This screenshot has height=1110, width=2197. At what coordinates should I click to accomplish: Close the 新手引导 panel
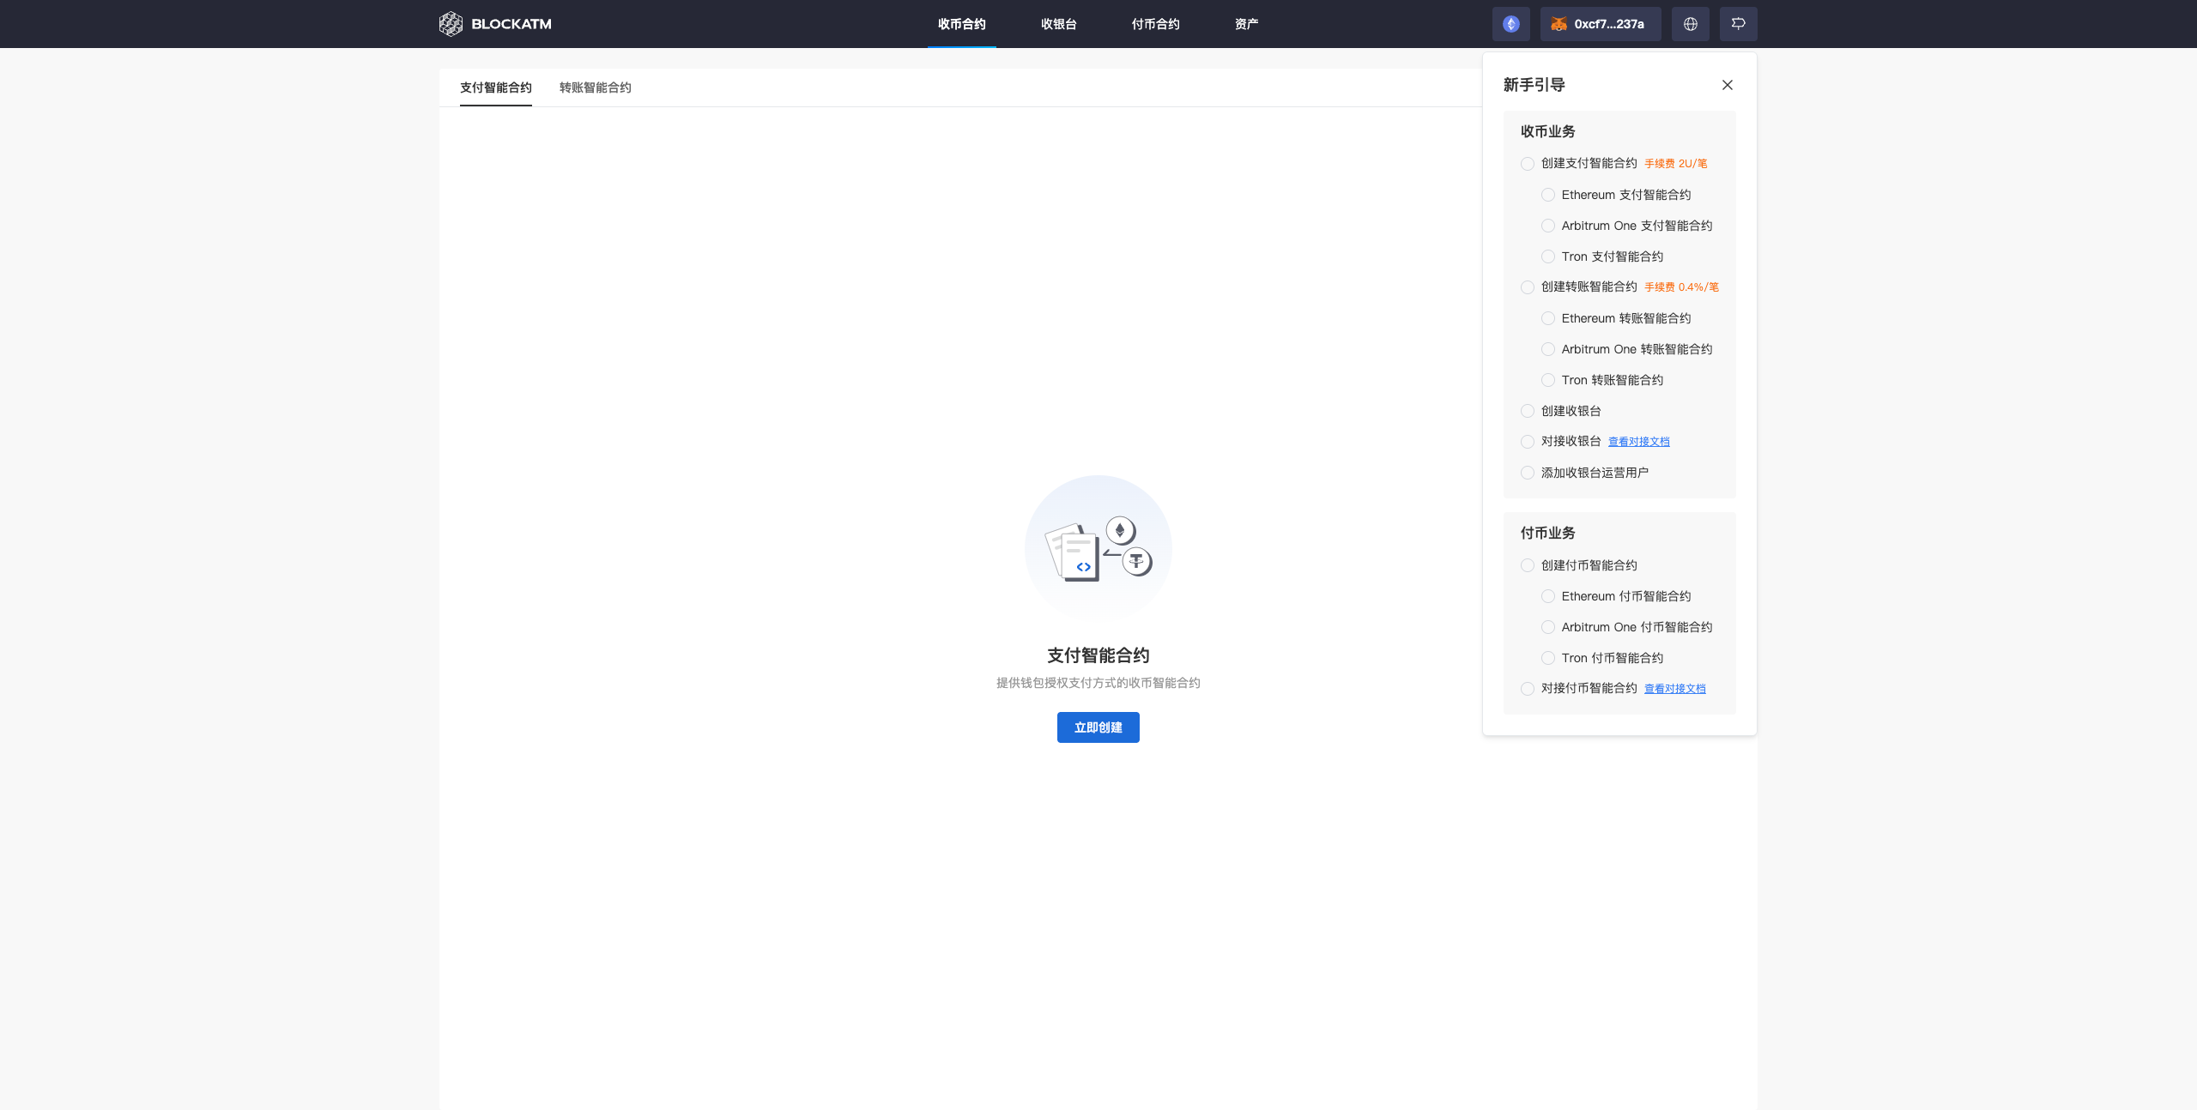pos(1727,85)
